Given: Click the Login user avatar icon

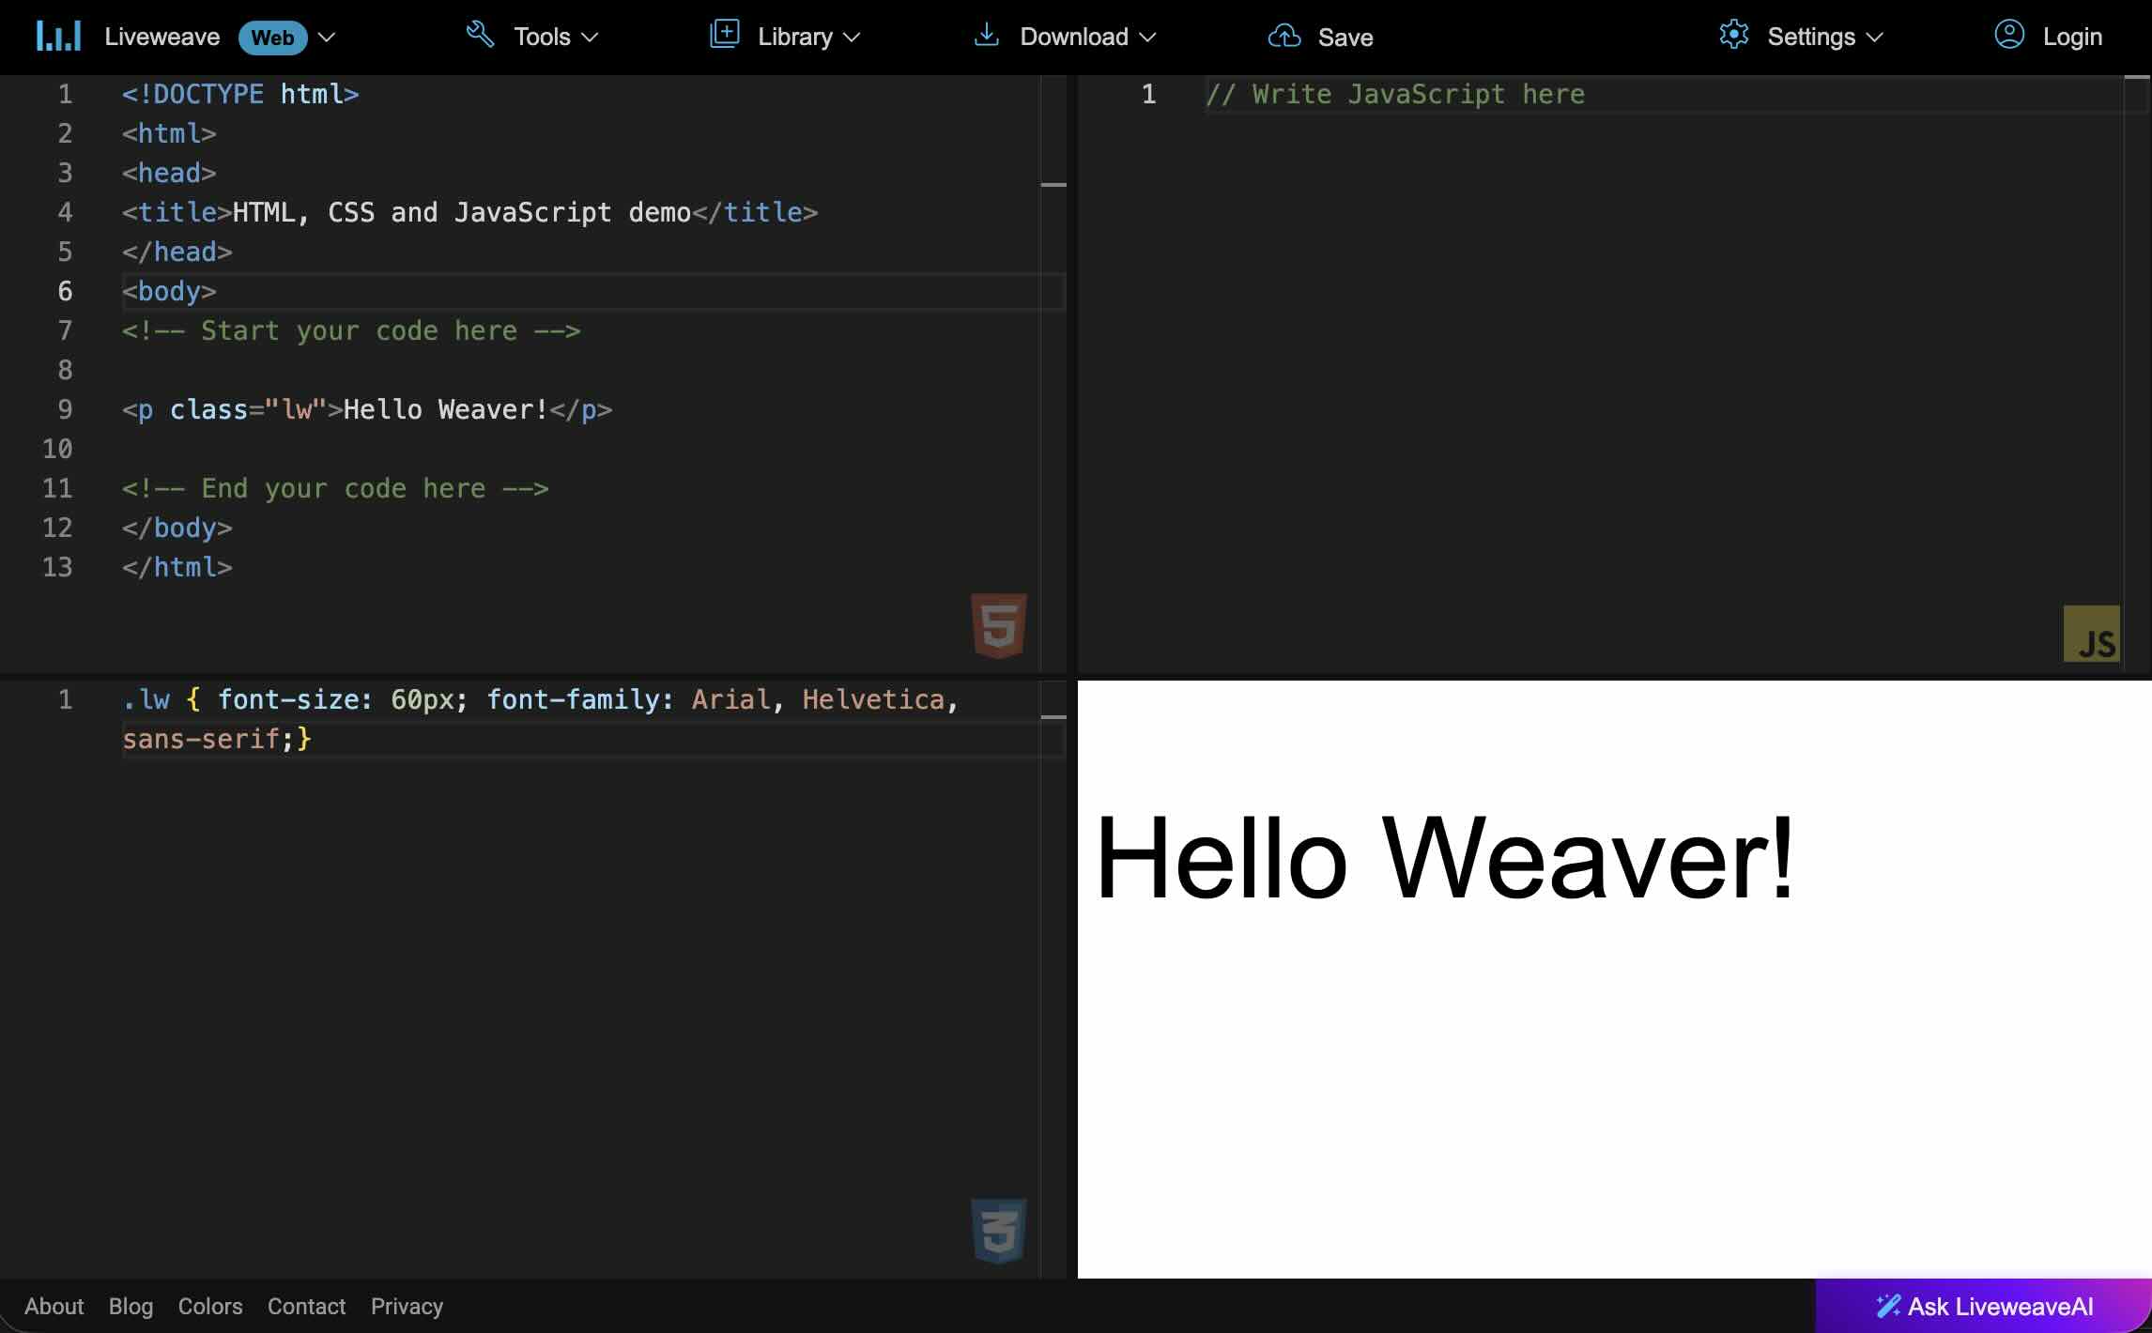Looking at the screenshot, I should click(x=2008, y=36).
